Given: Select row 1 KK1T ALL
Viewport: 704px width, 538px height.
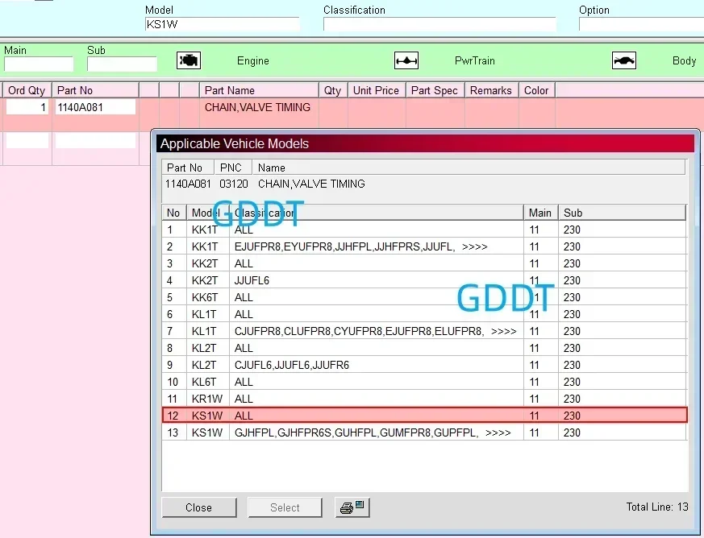Looking at the screenshot, I should point(424,230).
